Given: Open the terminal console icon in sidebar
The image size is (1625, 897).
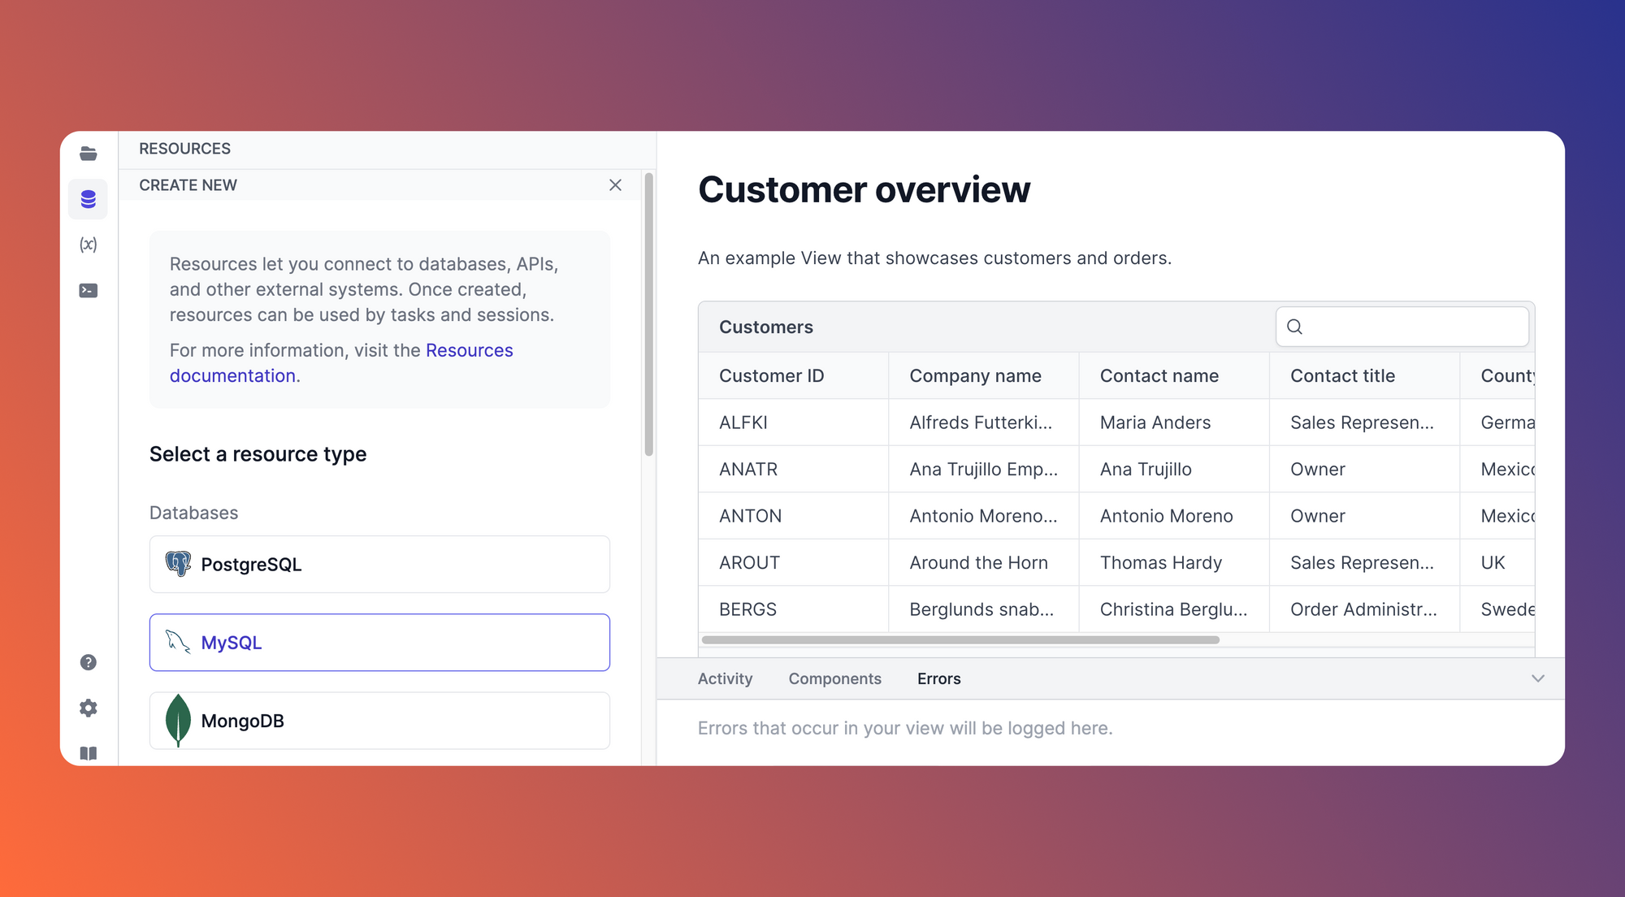Looking at the screenshot, I should (89, 290).
